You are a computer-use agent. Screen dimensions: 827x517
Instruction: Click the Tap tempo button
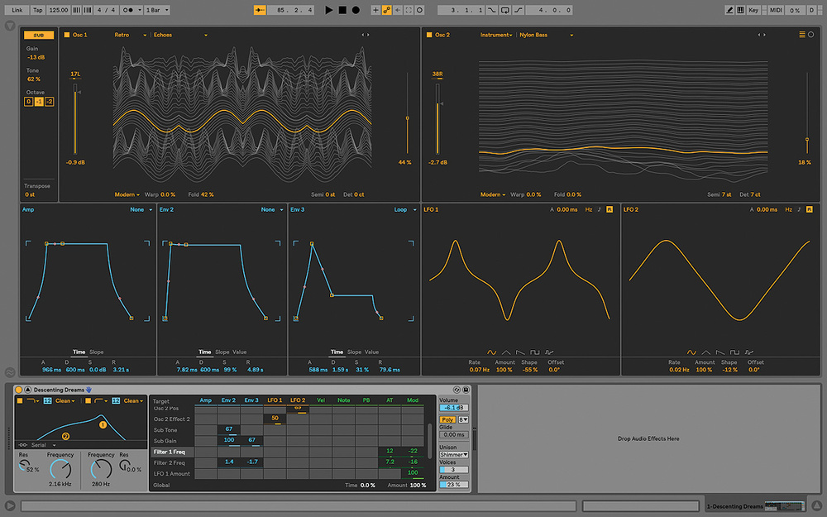click(37, 10)
